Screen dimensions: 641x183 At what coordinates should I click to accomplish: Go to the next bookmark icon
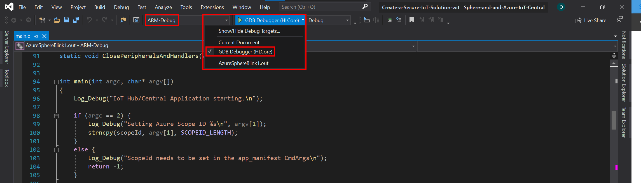pos(431,20)
